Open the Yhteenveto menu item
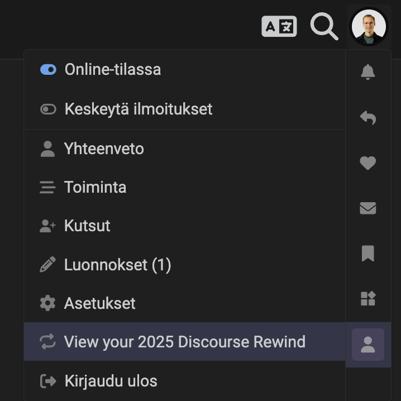The image size is (401, 401). click(x=104, y=149)
